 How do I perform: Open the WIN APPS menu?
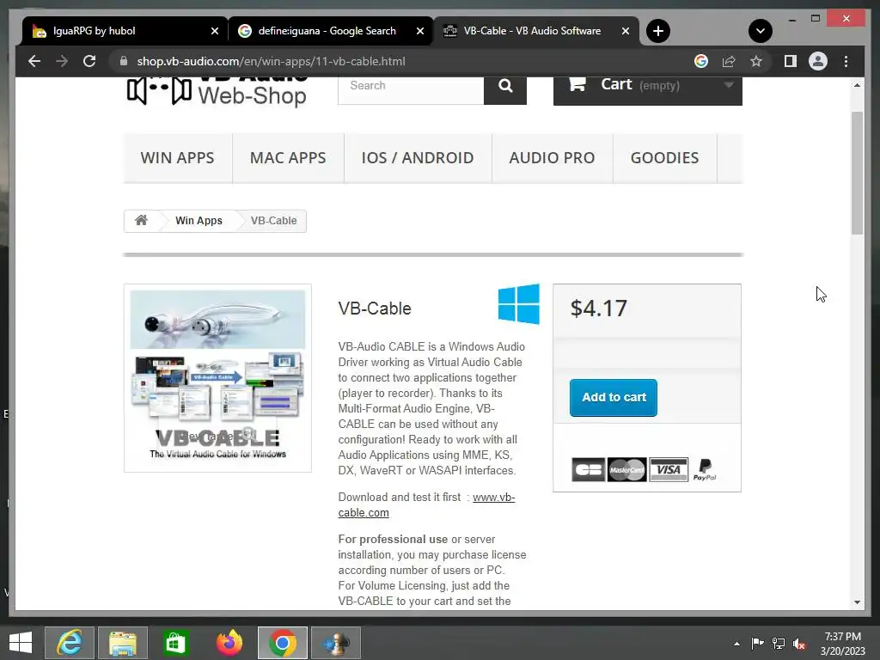pos(177,158)
